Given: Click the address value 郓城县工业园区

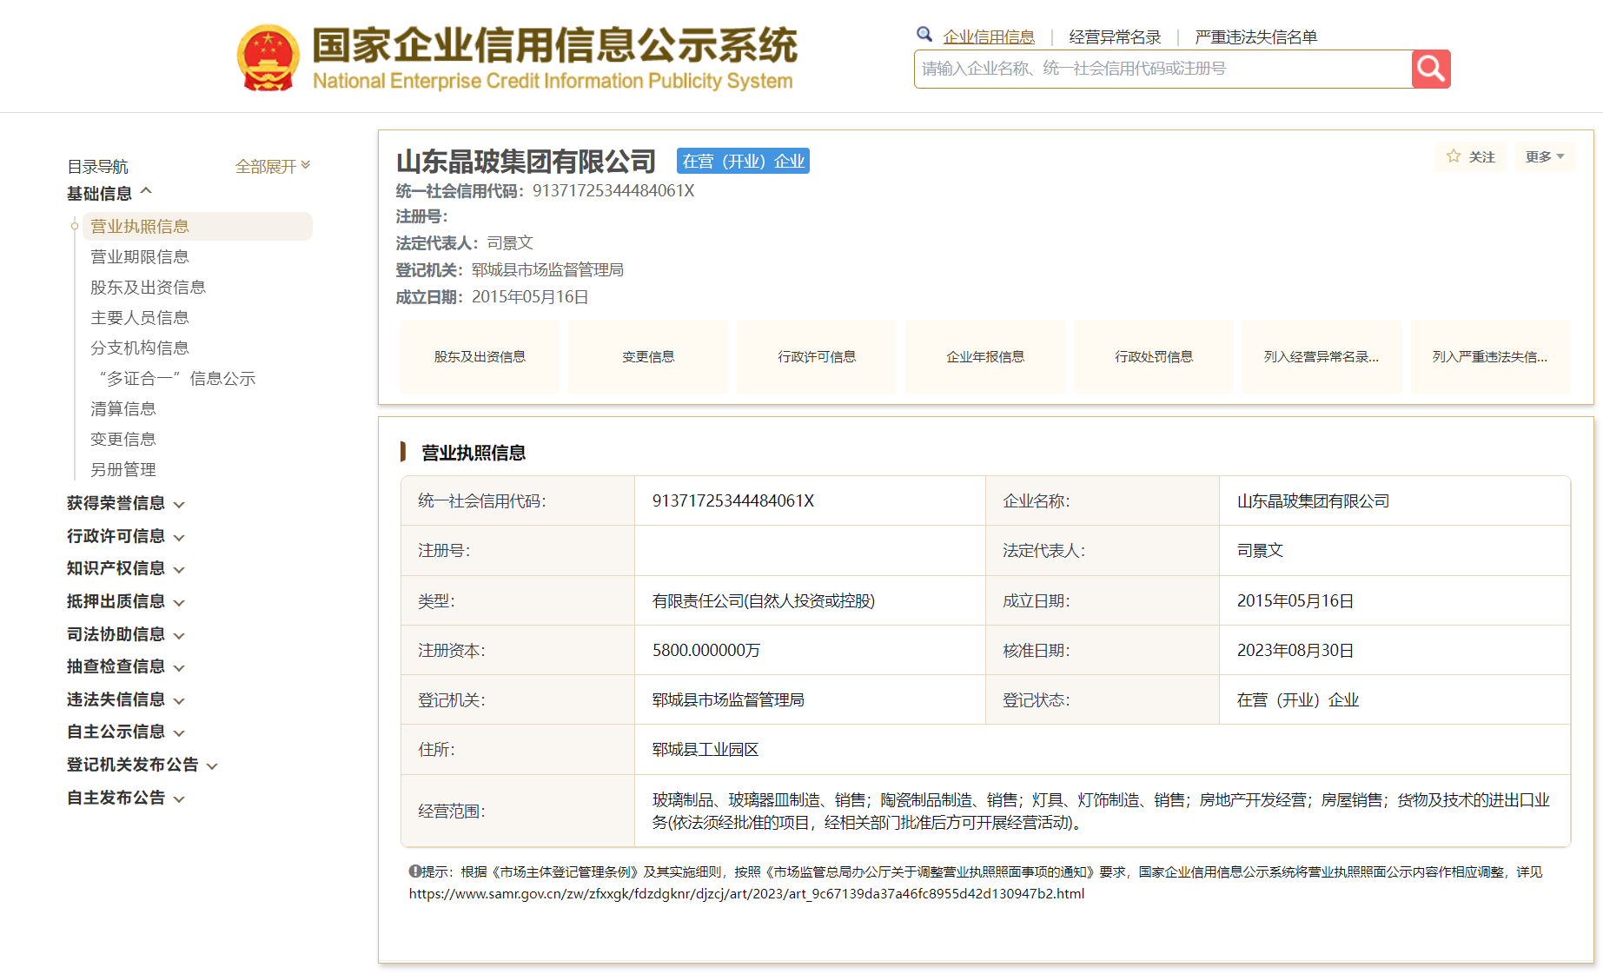Looking at the screenshot, I should pos(705,749).
